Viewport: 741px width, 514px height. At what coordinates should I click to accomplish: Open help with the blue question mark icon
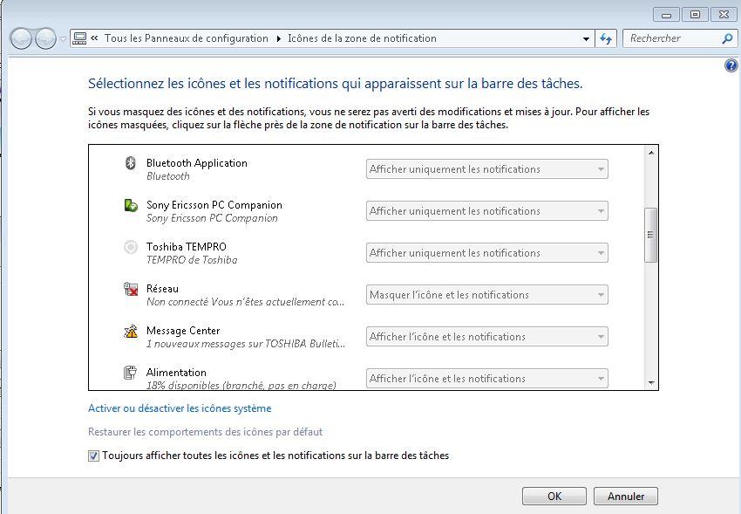coord(731,65)
